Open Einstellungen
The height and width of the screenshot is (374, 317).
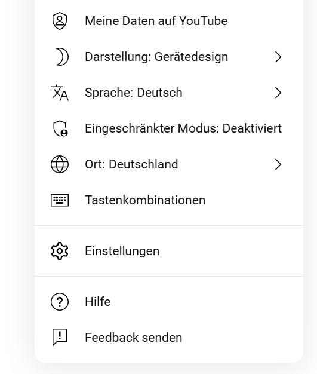coord(169,251)
